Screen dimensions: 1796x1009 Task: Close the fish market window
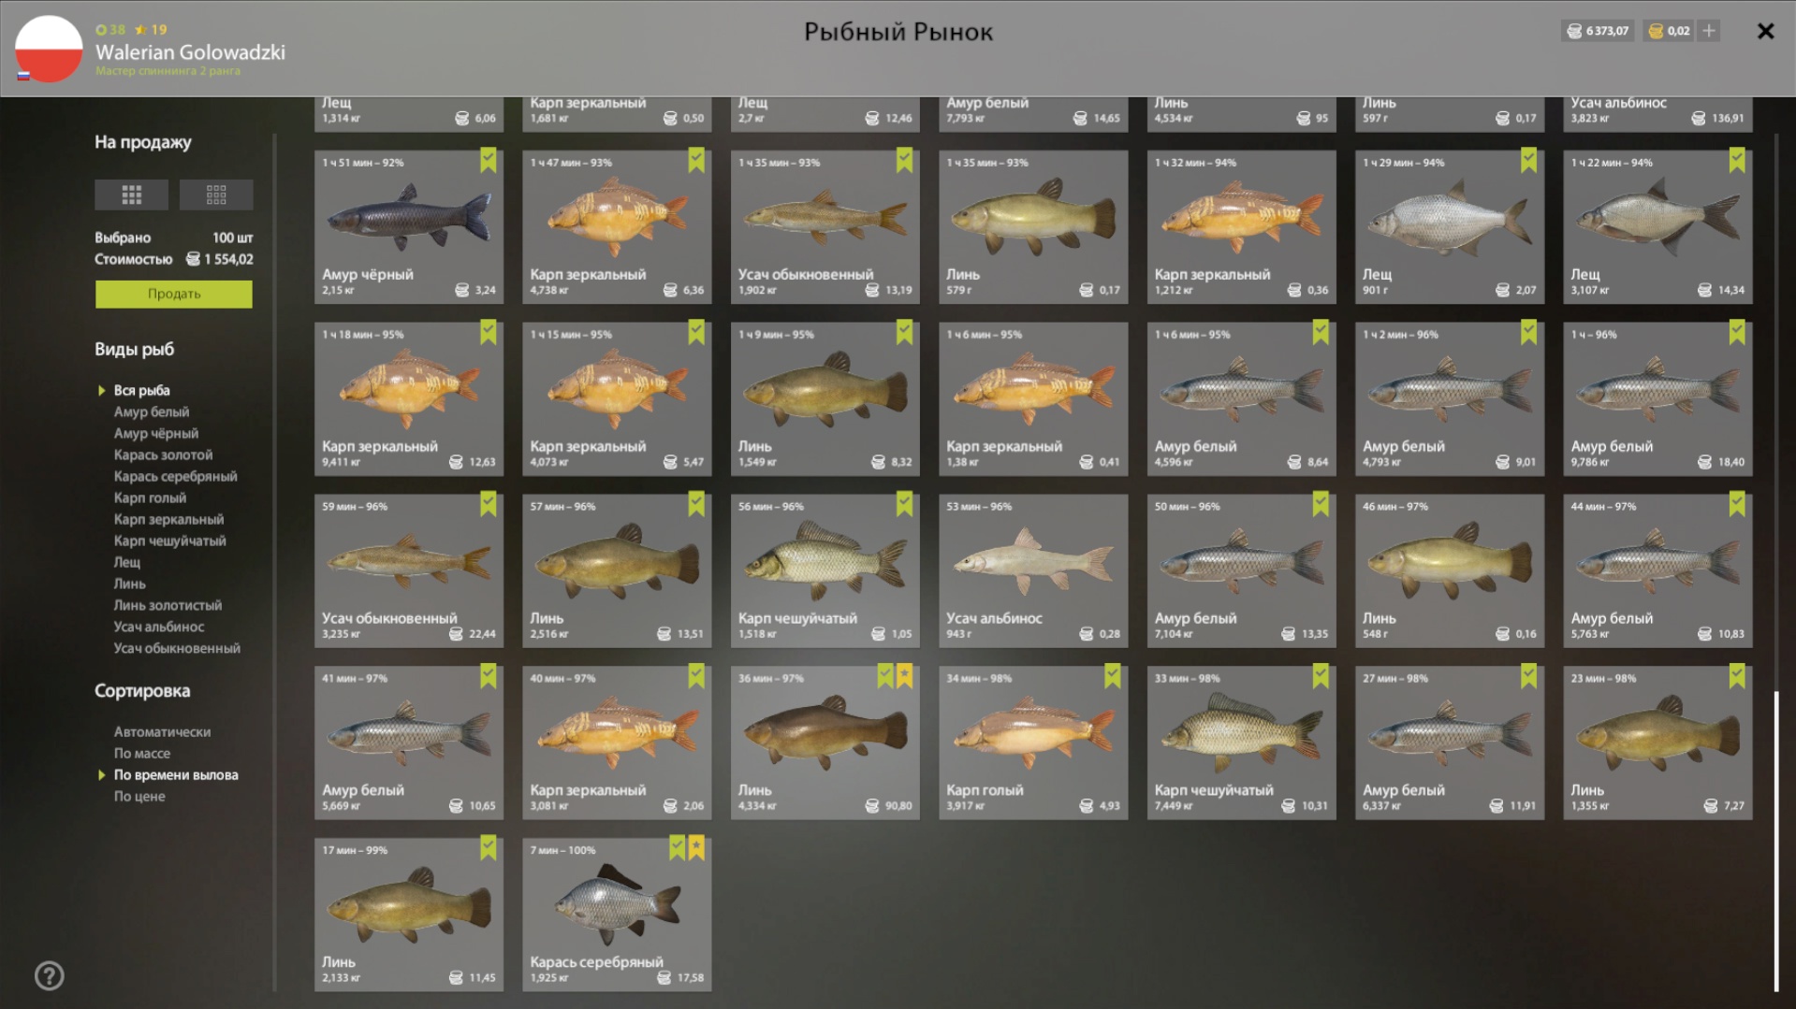click(x=1765, y=31)
